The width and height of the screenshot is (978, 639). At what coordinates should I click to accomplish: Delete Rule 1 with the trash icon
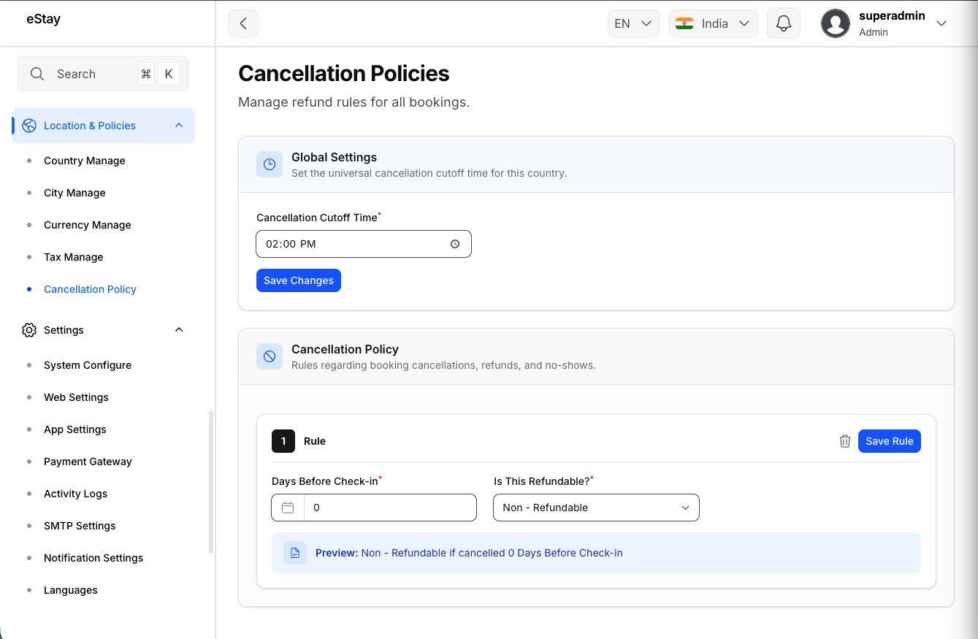845,441
